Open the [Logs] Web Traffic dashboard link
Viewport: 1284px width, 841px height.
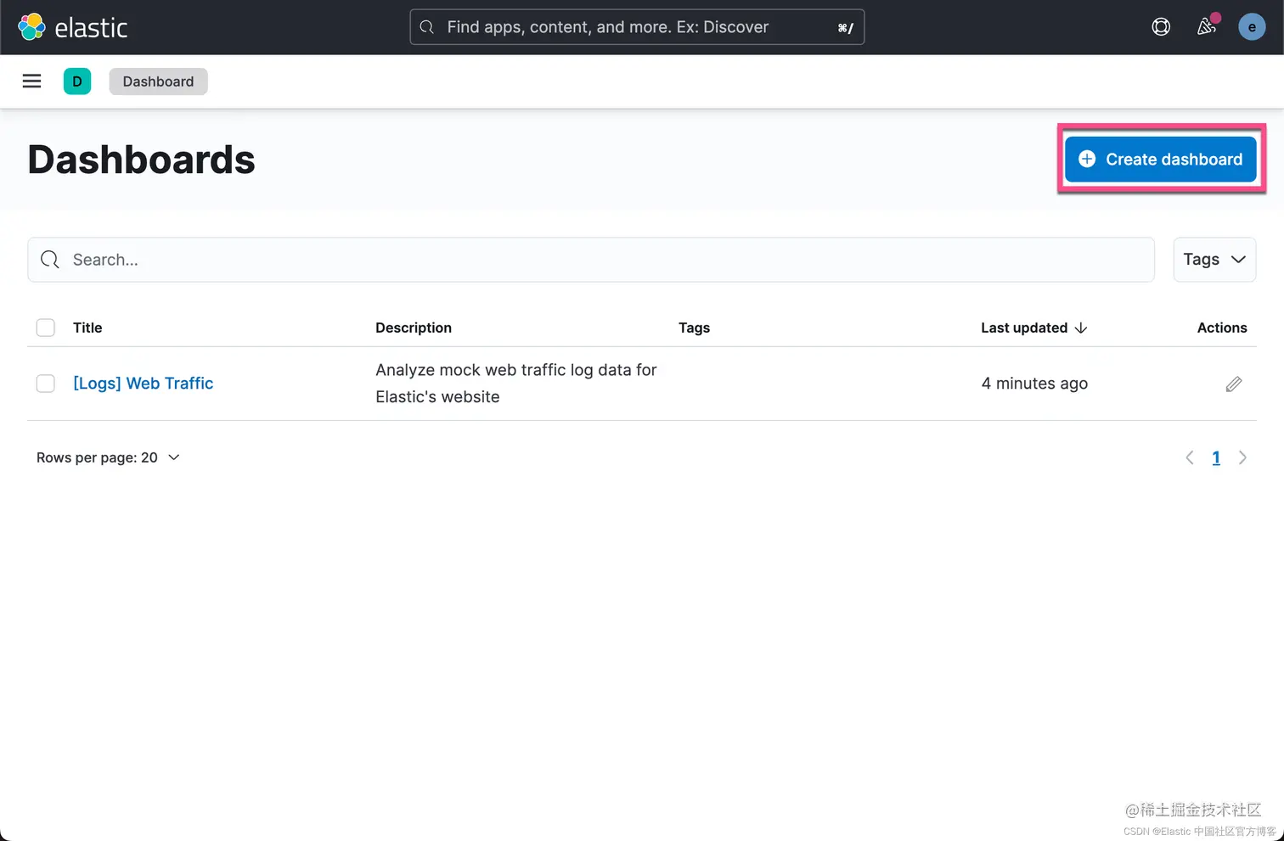(143, 384)
